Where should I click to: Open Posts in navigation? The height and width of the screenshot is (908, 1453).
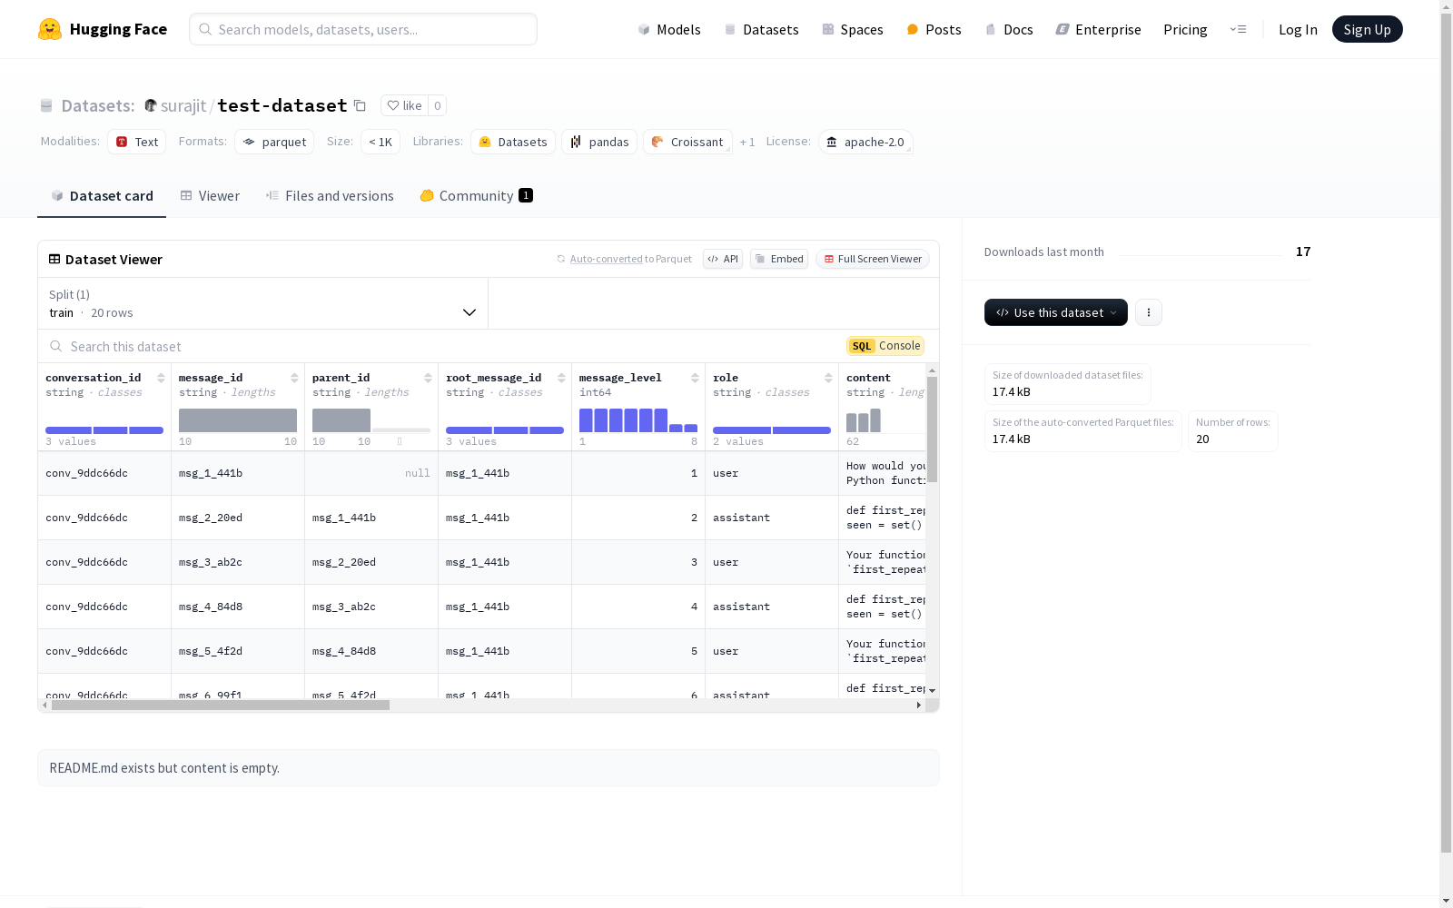(x=934, y=29)
